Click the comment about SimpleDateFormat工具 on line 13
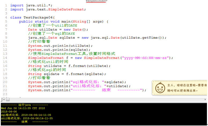The width and height of the screenshot is (208, 126). tap(72, 54)
